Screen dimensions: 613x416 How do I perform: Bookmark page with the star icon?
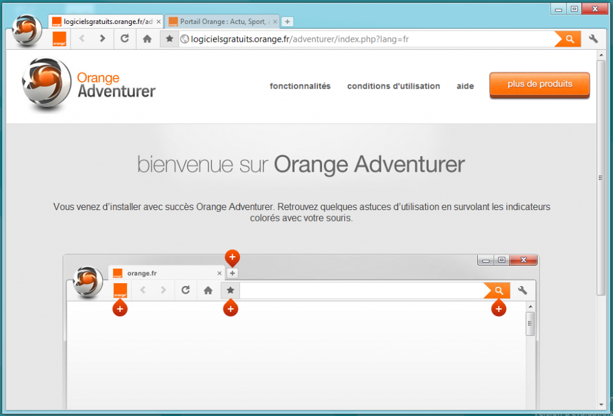point(169,39)
